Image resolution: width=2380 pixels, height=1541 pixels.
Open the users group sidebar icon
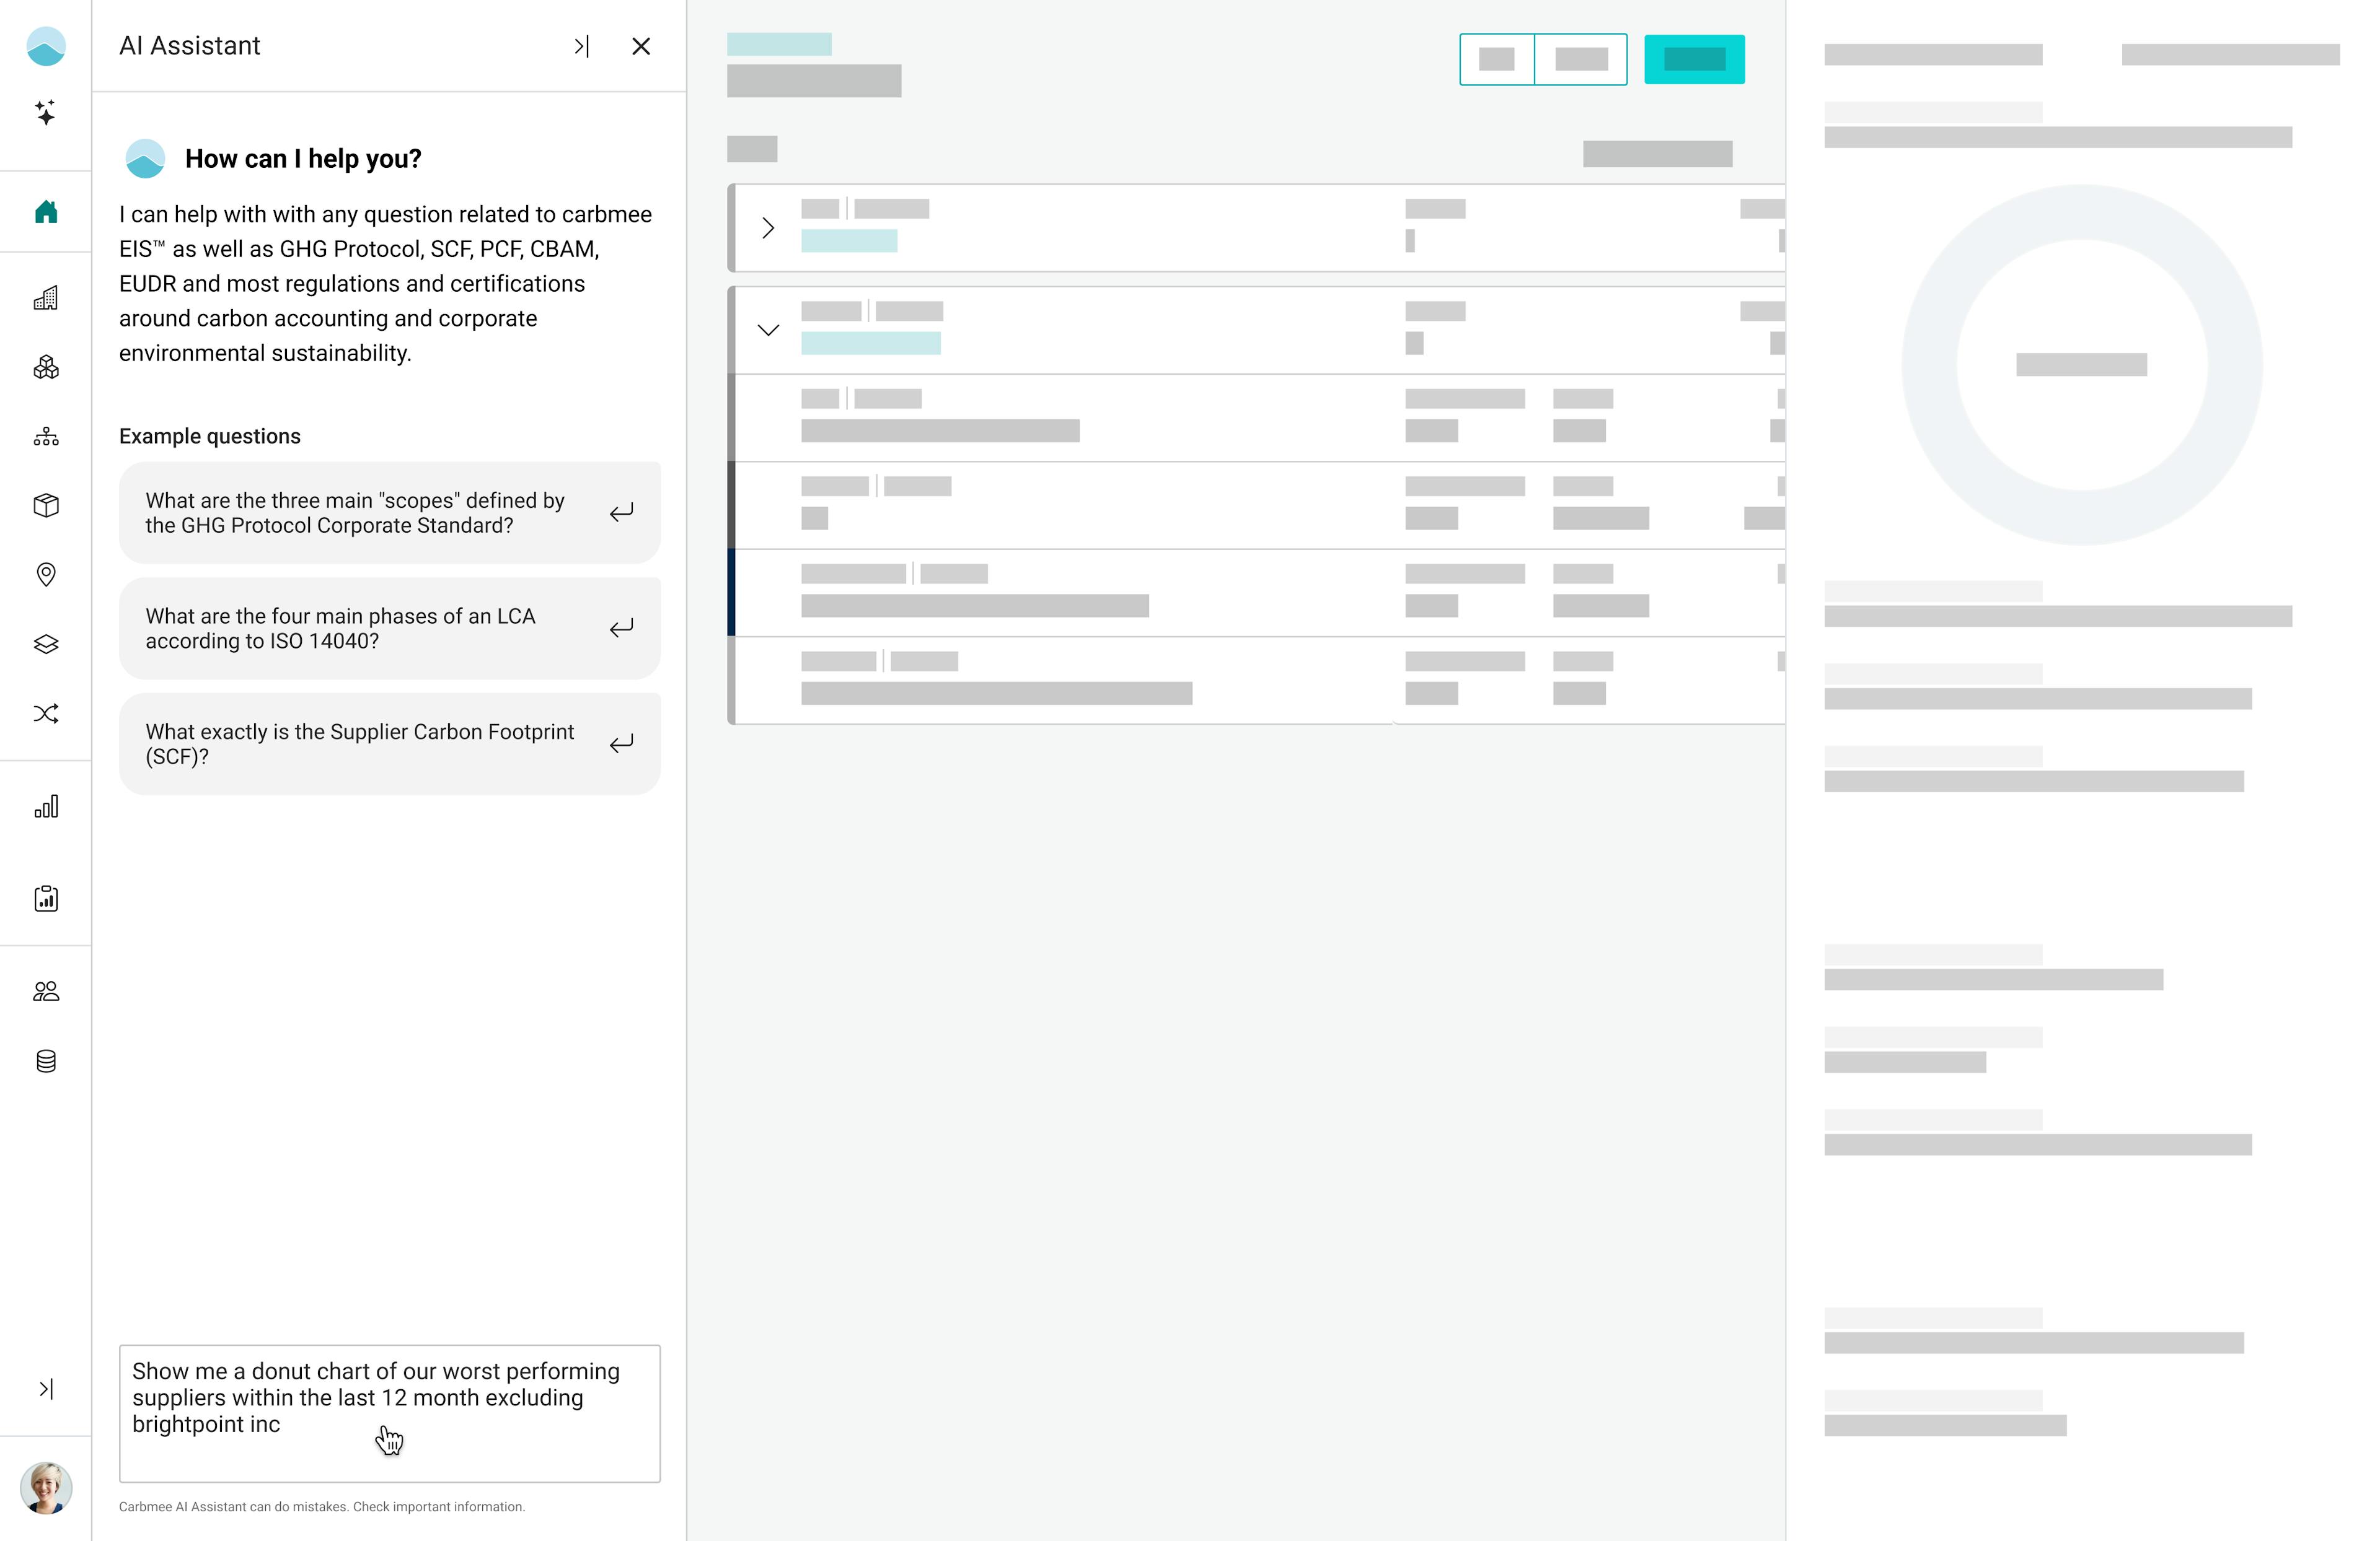(46, 992)
